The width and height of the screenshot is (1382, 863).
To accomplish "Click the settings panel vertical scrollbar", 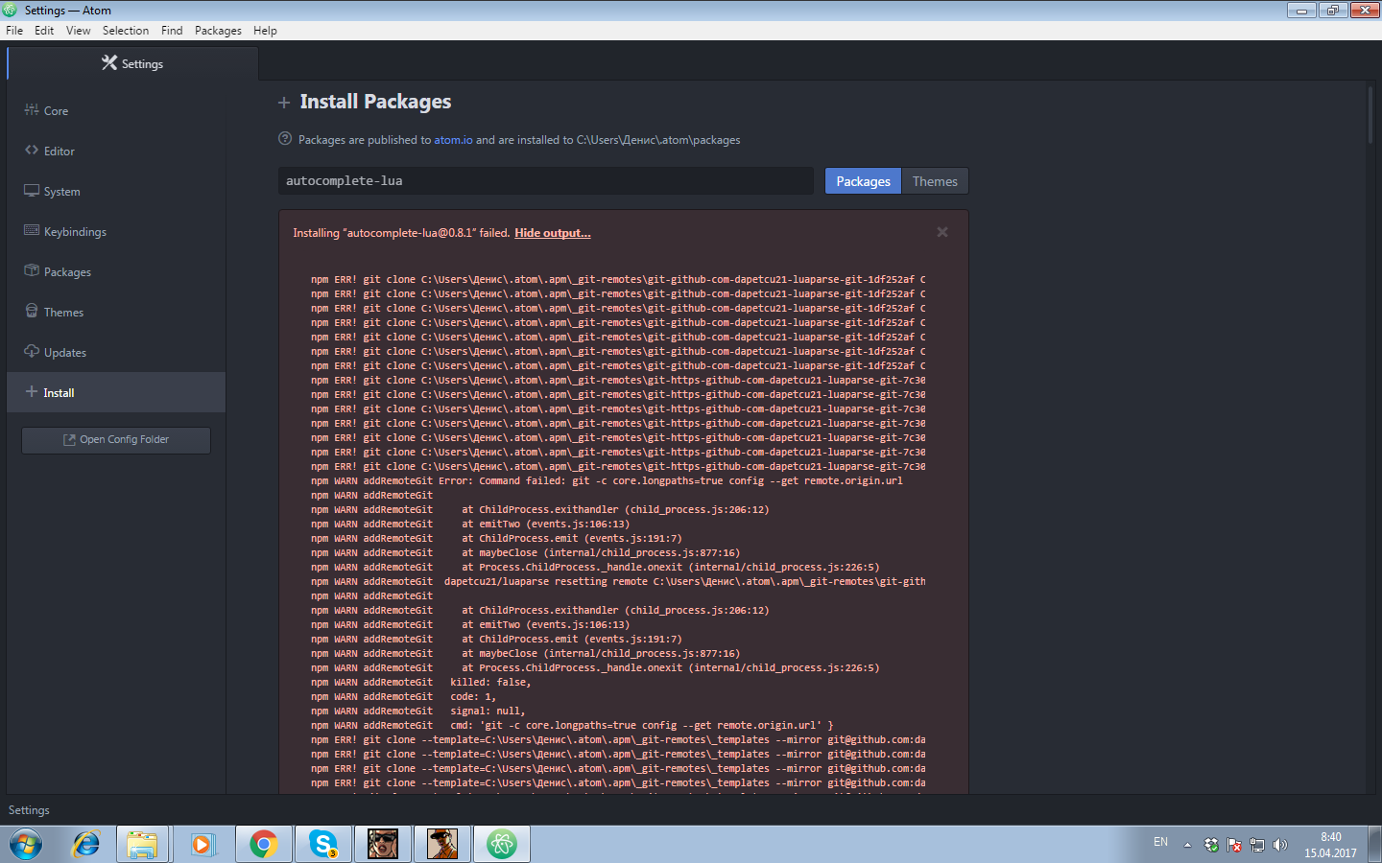I will tap(1370, 115).
